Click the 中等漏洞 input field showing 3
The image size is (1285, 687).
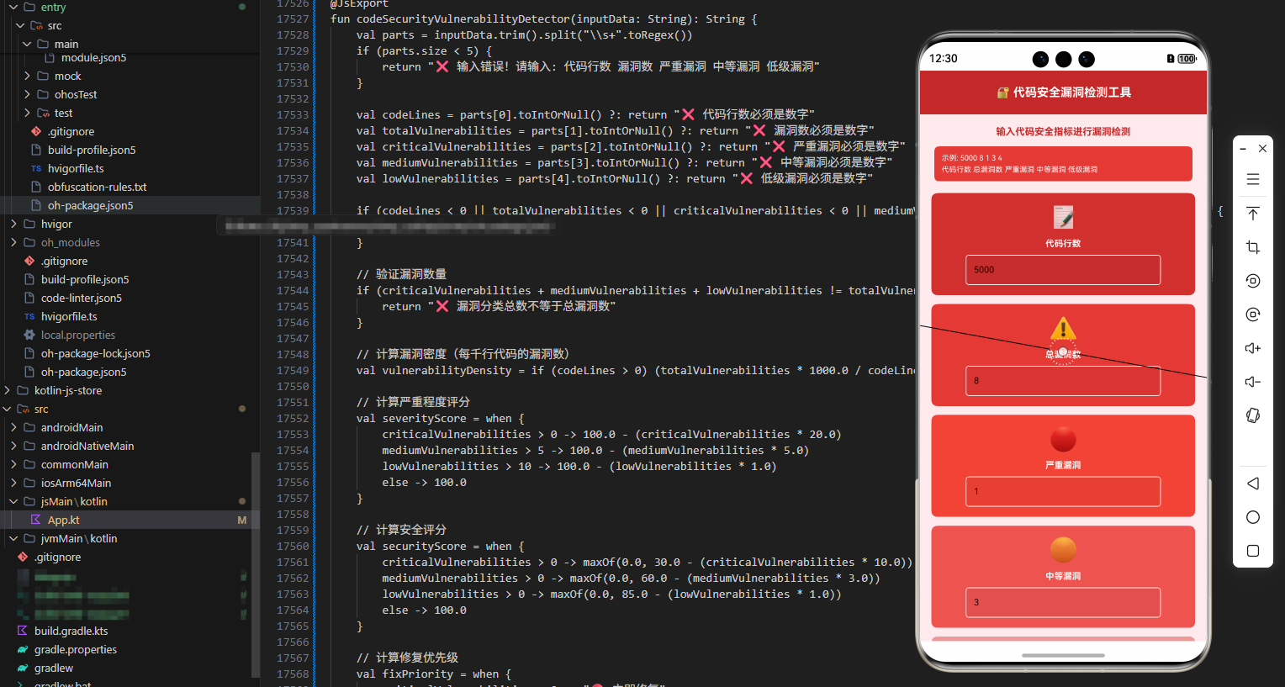click(1063, 602)
